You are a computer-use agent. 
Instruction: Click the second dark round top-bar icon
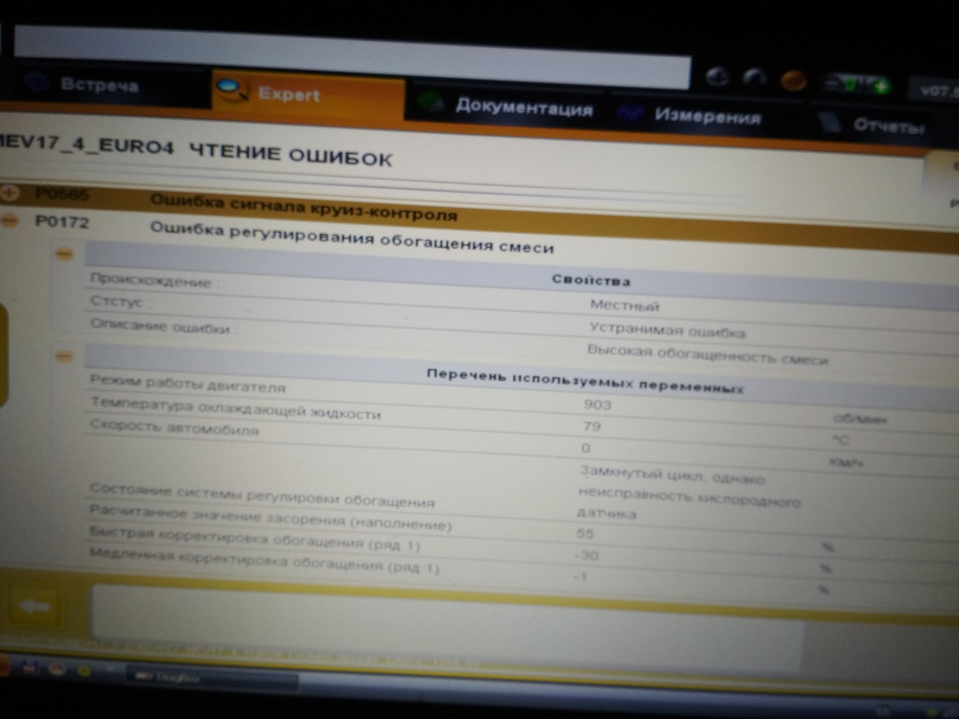click(754, 78)
